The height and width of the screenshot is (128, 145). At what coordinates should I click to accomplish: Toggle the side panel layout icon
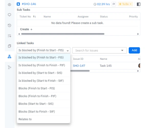click(139, 4)
